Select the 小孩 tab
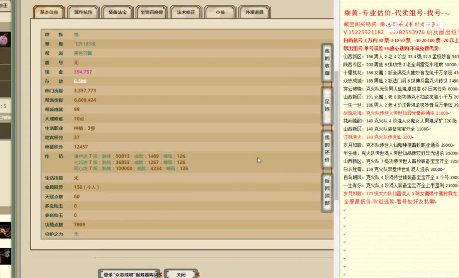The width and height of the screenshot is (459, 278). [220, 12]
